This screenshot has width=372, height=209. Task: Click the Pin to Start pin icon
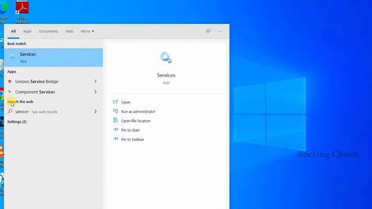tap(116, 129)
